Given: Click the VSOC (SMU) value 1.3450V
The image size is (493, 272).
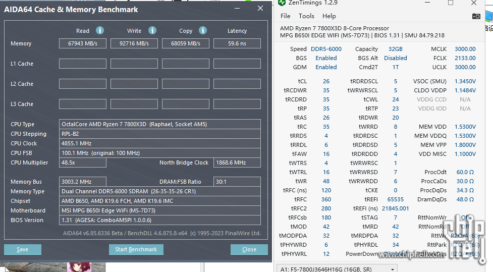Looking at the screenshot, I should pos(465,81).
